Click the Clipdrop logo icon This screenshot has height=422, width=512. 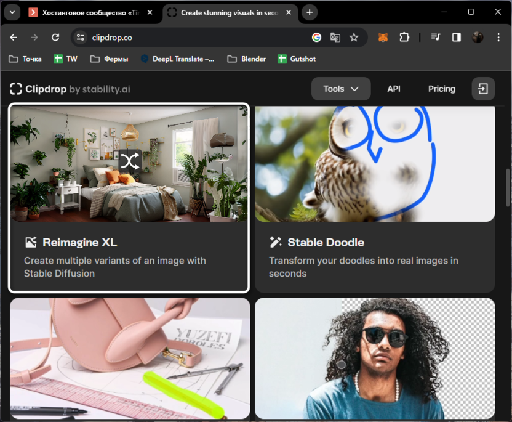point(15,89)
